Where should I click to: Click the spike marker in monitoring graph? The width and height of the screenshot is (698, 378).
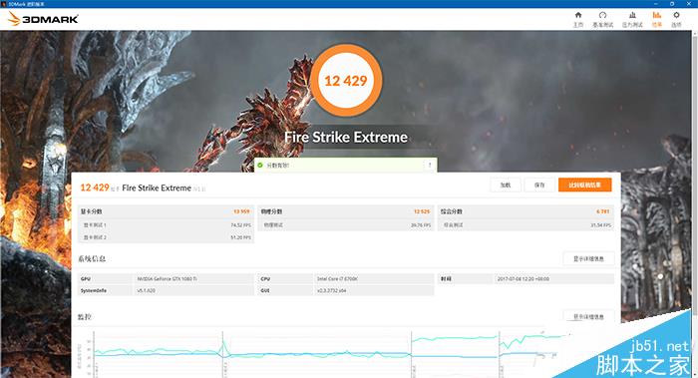pos(223,346)
